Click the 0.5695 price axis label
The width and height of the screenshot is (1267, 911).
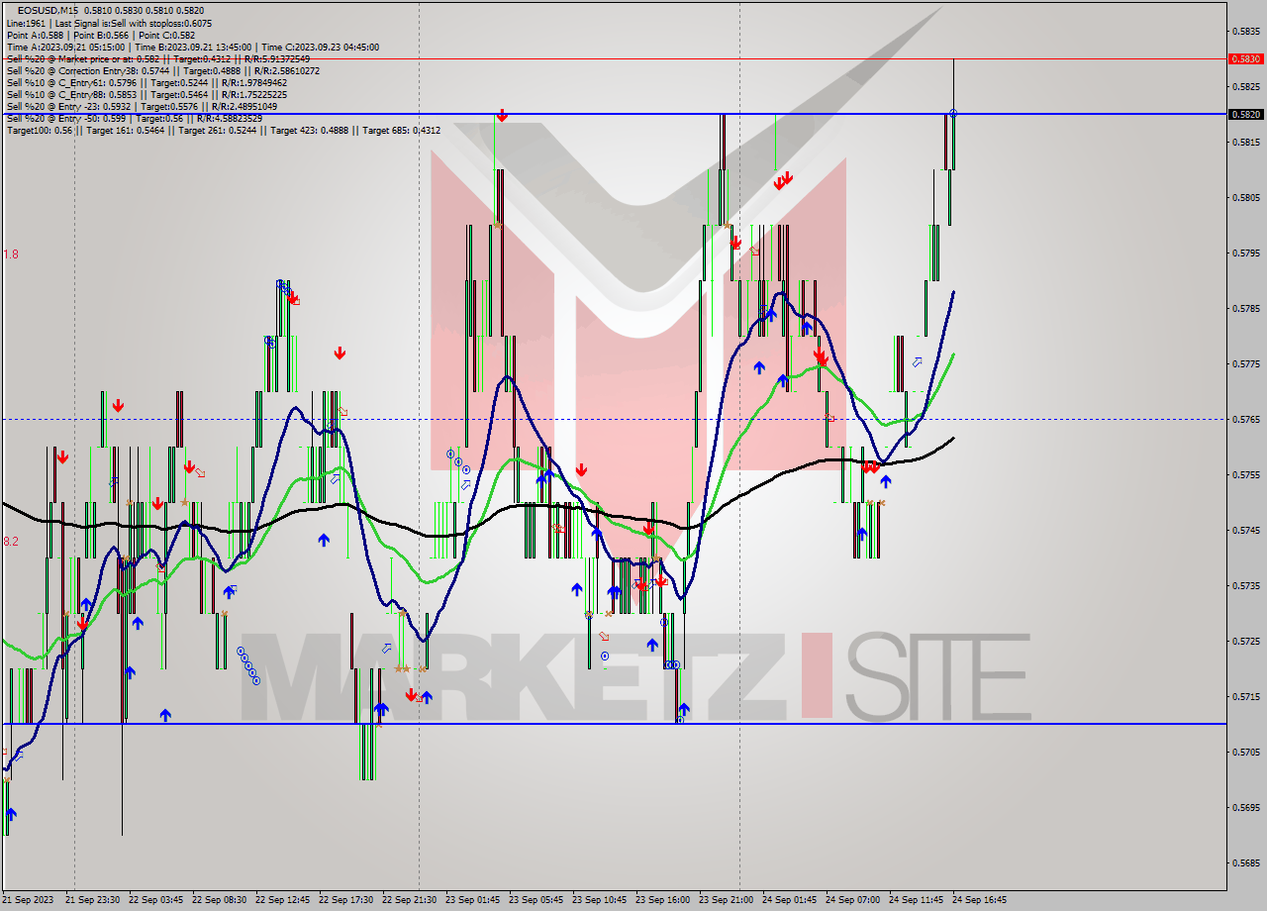[x=1245, y=807]
